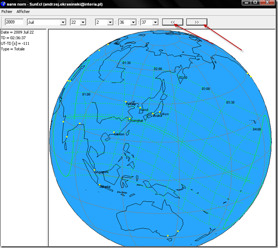The width and height of the screenshot is (278, 248).
Task: Click the 'TD = 02:36:37' text
Action: pos(13,38)
